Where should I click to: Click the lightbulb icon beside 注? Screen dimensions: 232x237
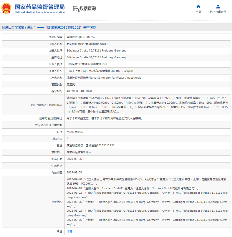58,231
